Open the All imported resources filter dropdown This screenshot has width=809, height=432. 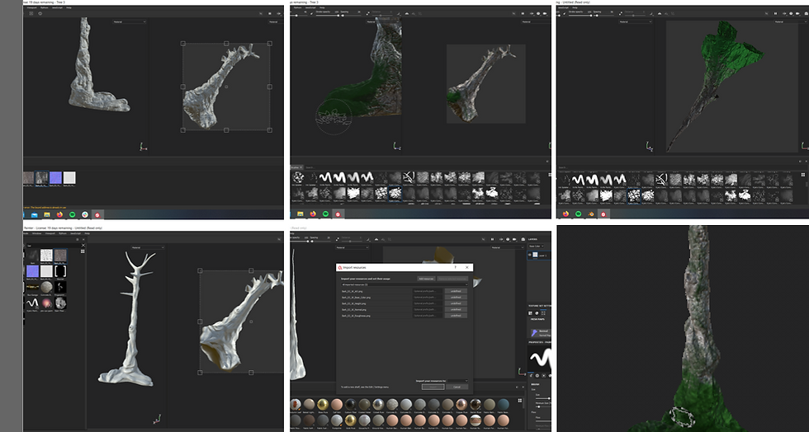point(404,284)
